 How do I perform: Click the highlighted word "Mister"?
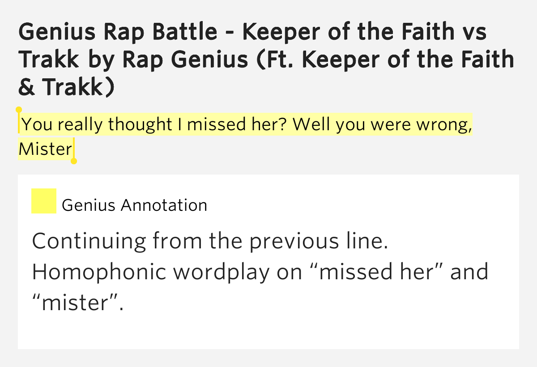click(45, 149)
